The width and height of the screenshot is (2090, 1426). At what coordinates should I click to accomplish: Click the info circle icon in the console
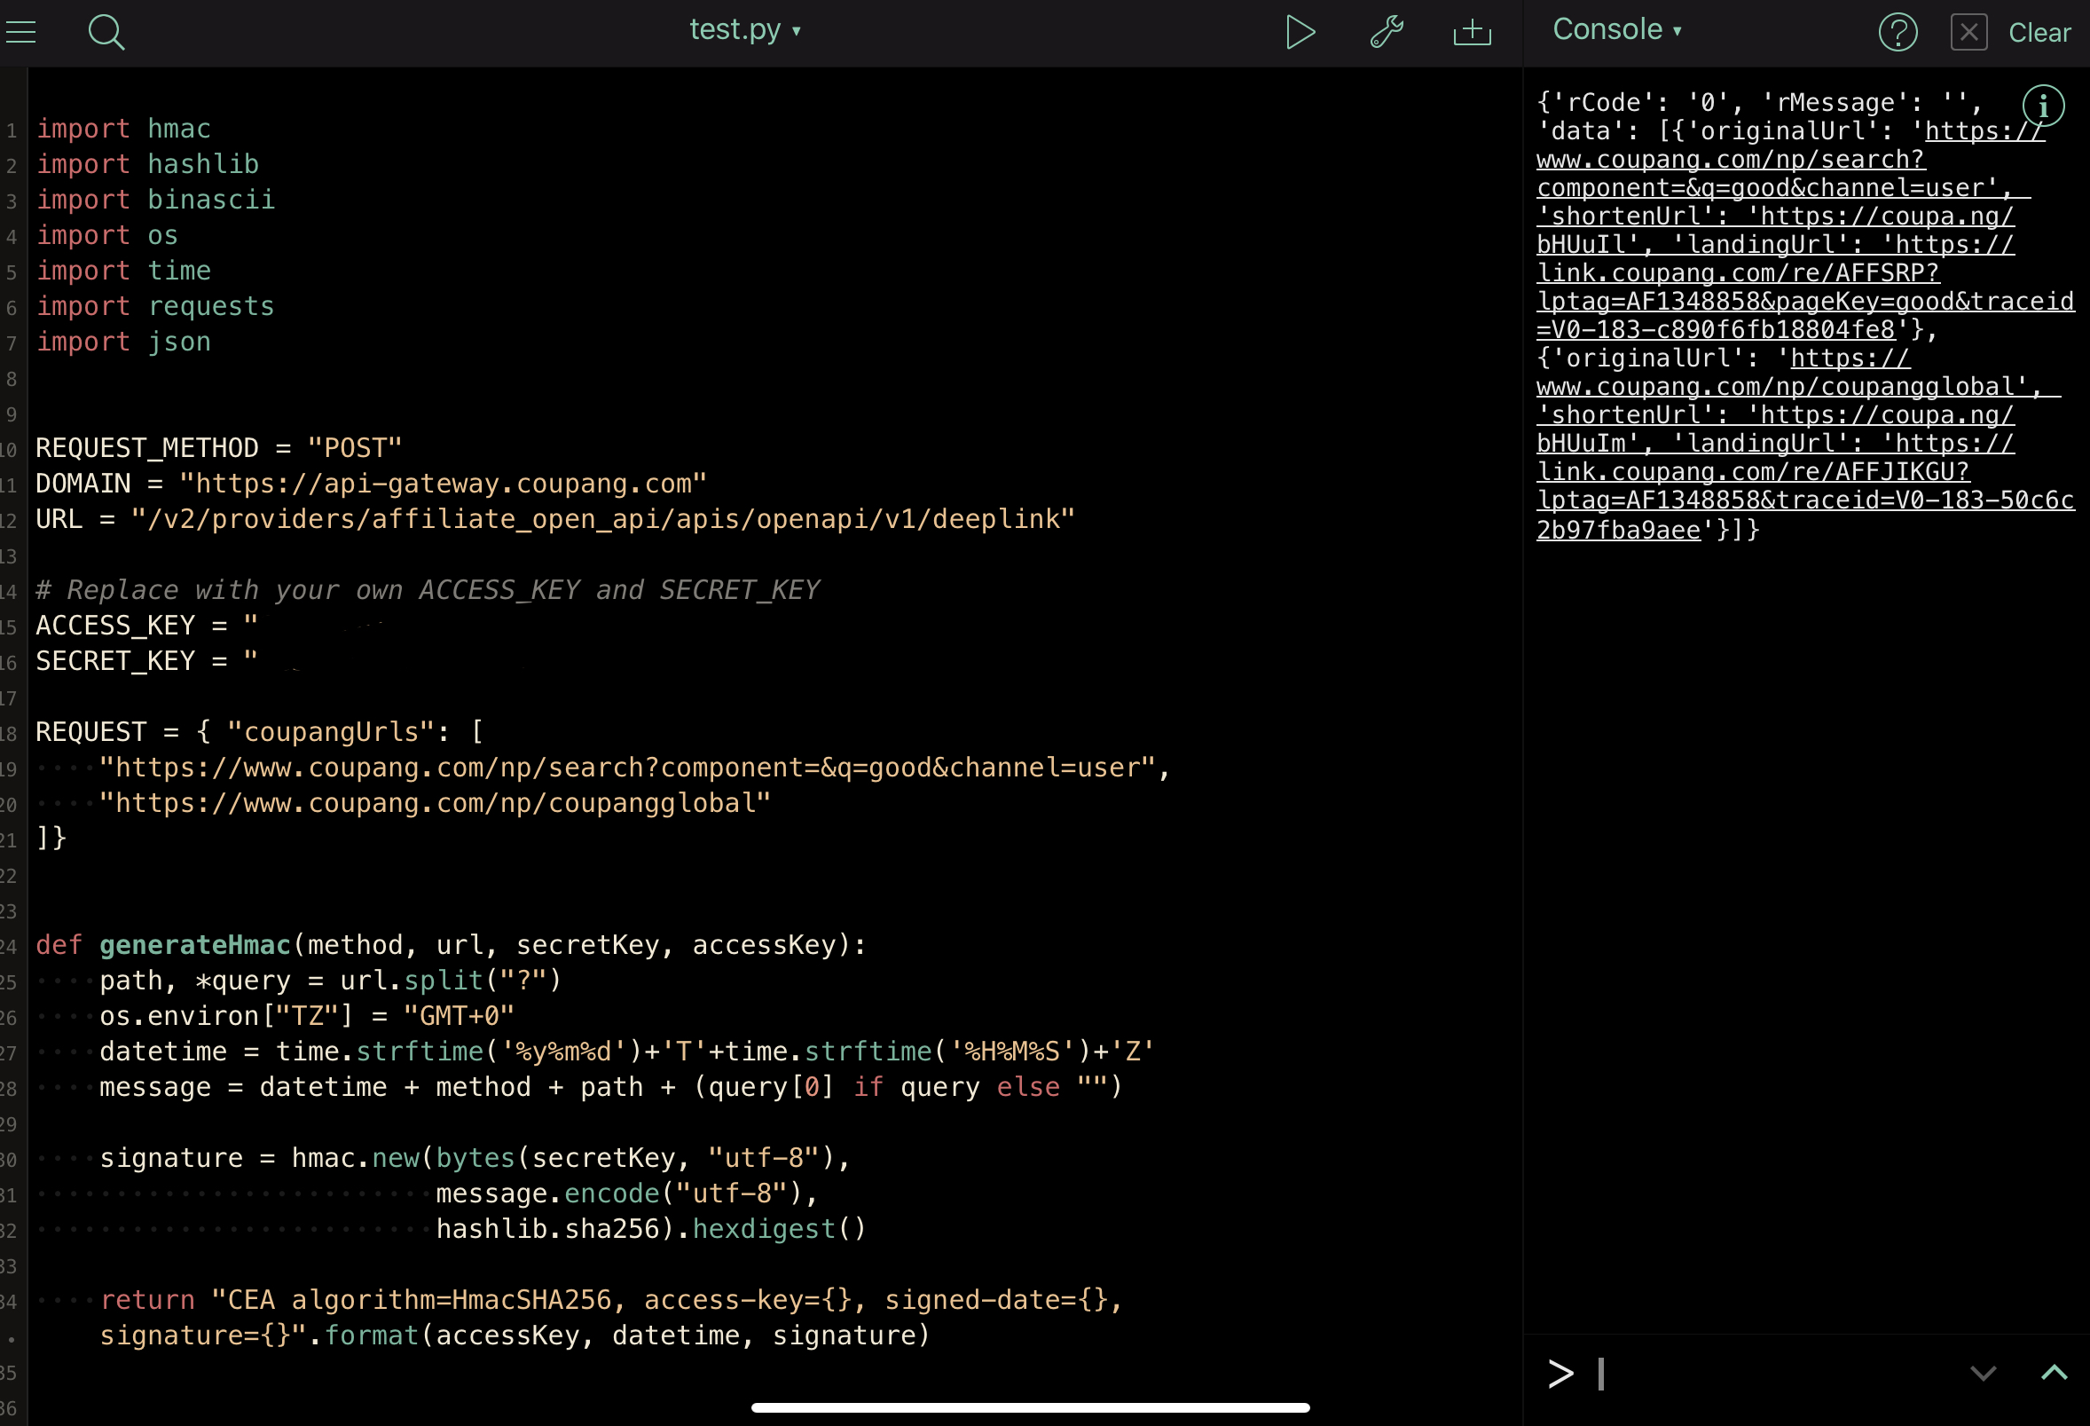click(x=2042, y=106)
